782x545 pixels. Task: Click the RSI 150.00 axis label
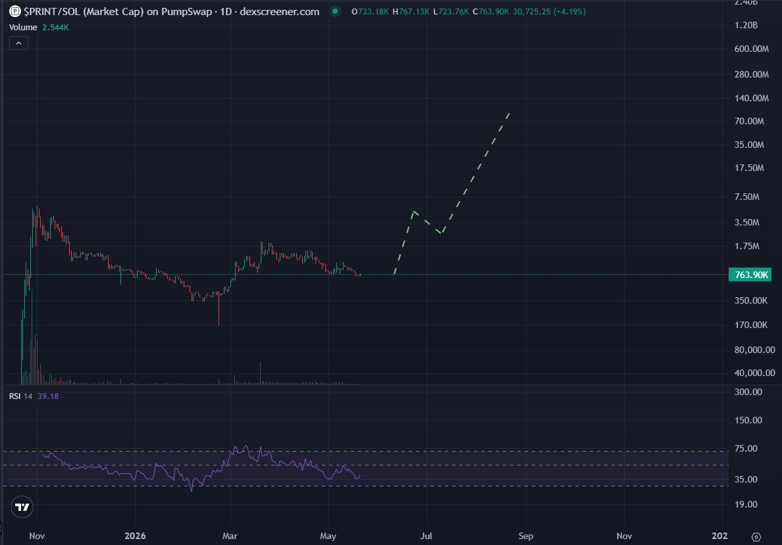click(748, 421)
